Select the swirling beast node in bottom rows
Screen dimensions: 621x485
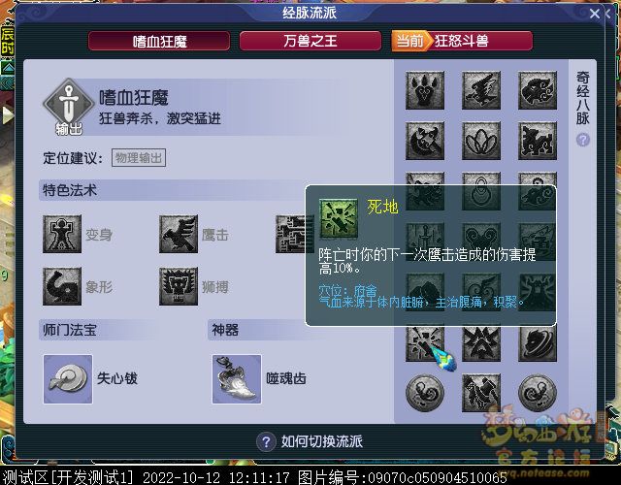point(538,342)
